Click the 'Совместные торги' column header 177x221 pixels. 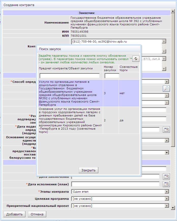pyautogui.click(x=128, y=69)
